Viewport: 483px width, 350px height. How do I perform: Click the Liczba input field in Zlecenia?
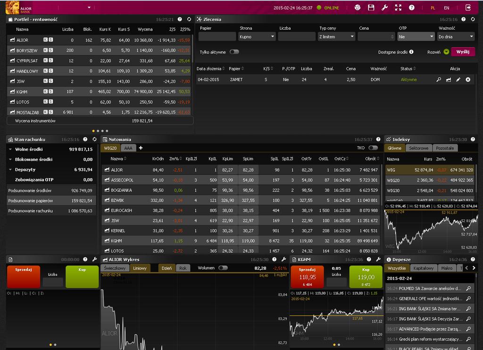click(x=297, y=37)
